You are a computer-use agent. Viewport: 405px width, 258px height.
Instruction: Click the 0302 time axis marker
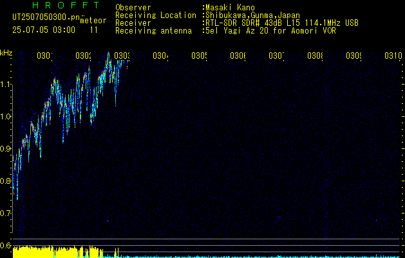pyautogui.click(x=83, y=55)
